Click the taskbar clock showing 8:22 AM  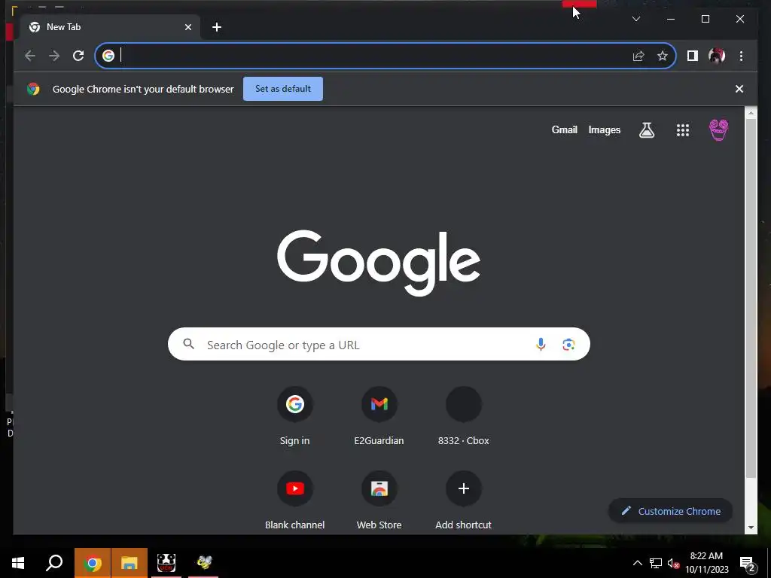[706, 563]
